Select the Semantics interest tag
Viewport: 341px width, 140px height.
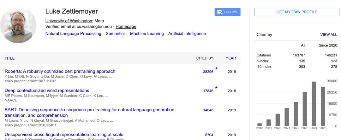(x=116, y=33)
